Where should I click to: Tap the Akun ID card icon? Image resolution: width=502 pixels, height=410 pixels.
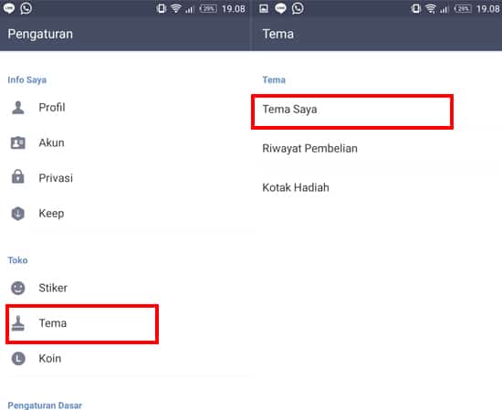click(18, 142)
